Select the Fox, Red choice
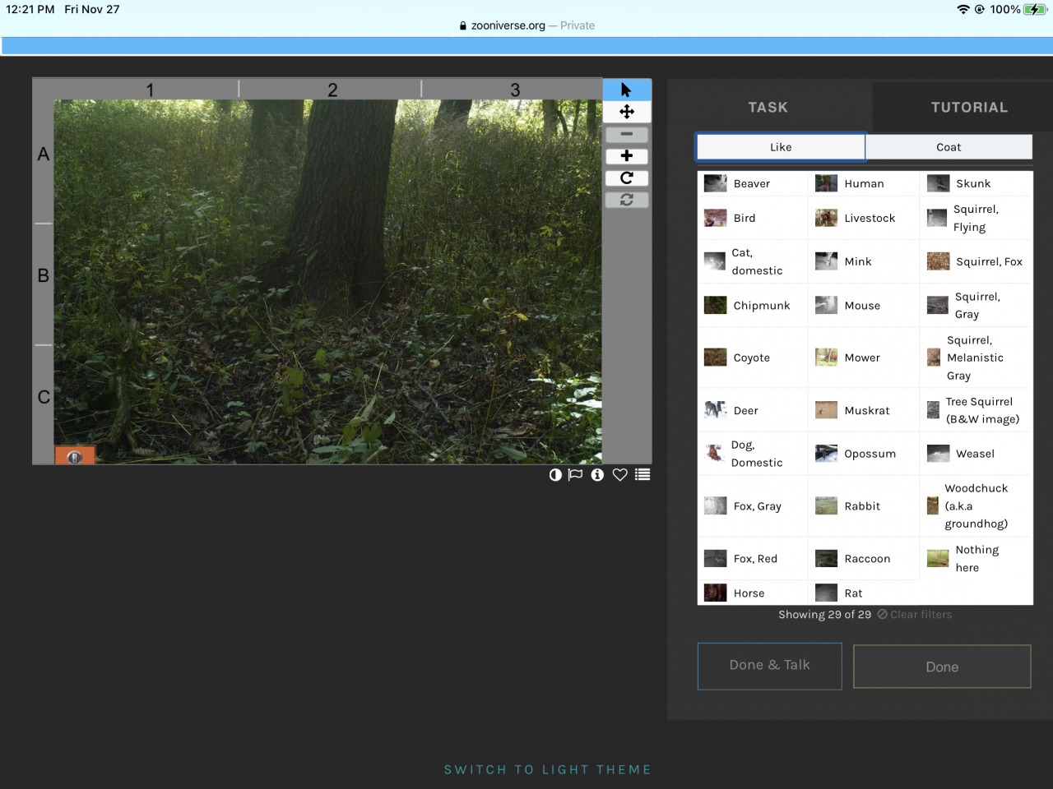The image size is (1053, 789). pos(753,559)
